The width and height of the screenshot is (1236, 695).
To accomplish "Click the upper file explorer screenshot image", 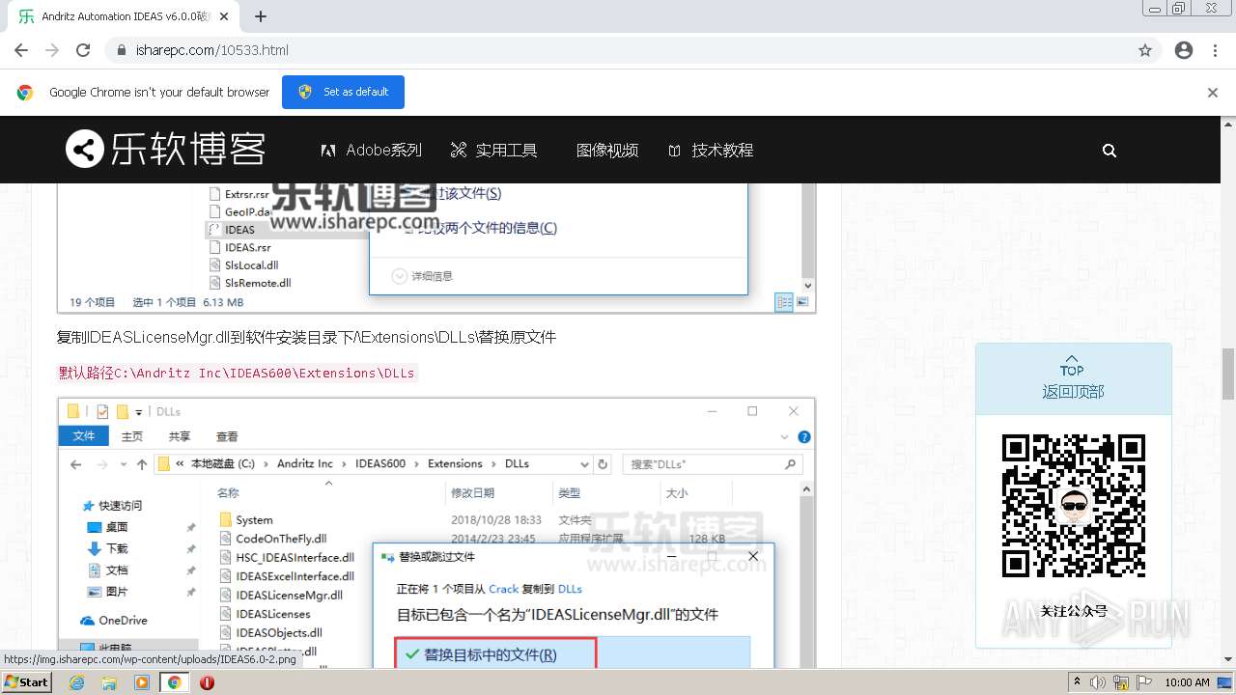I will coord(436,247).
